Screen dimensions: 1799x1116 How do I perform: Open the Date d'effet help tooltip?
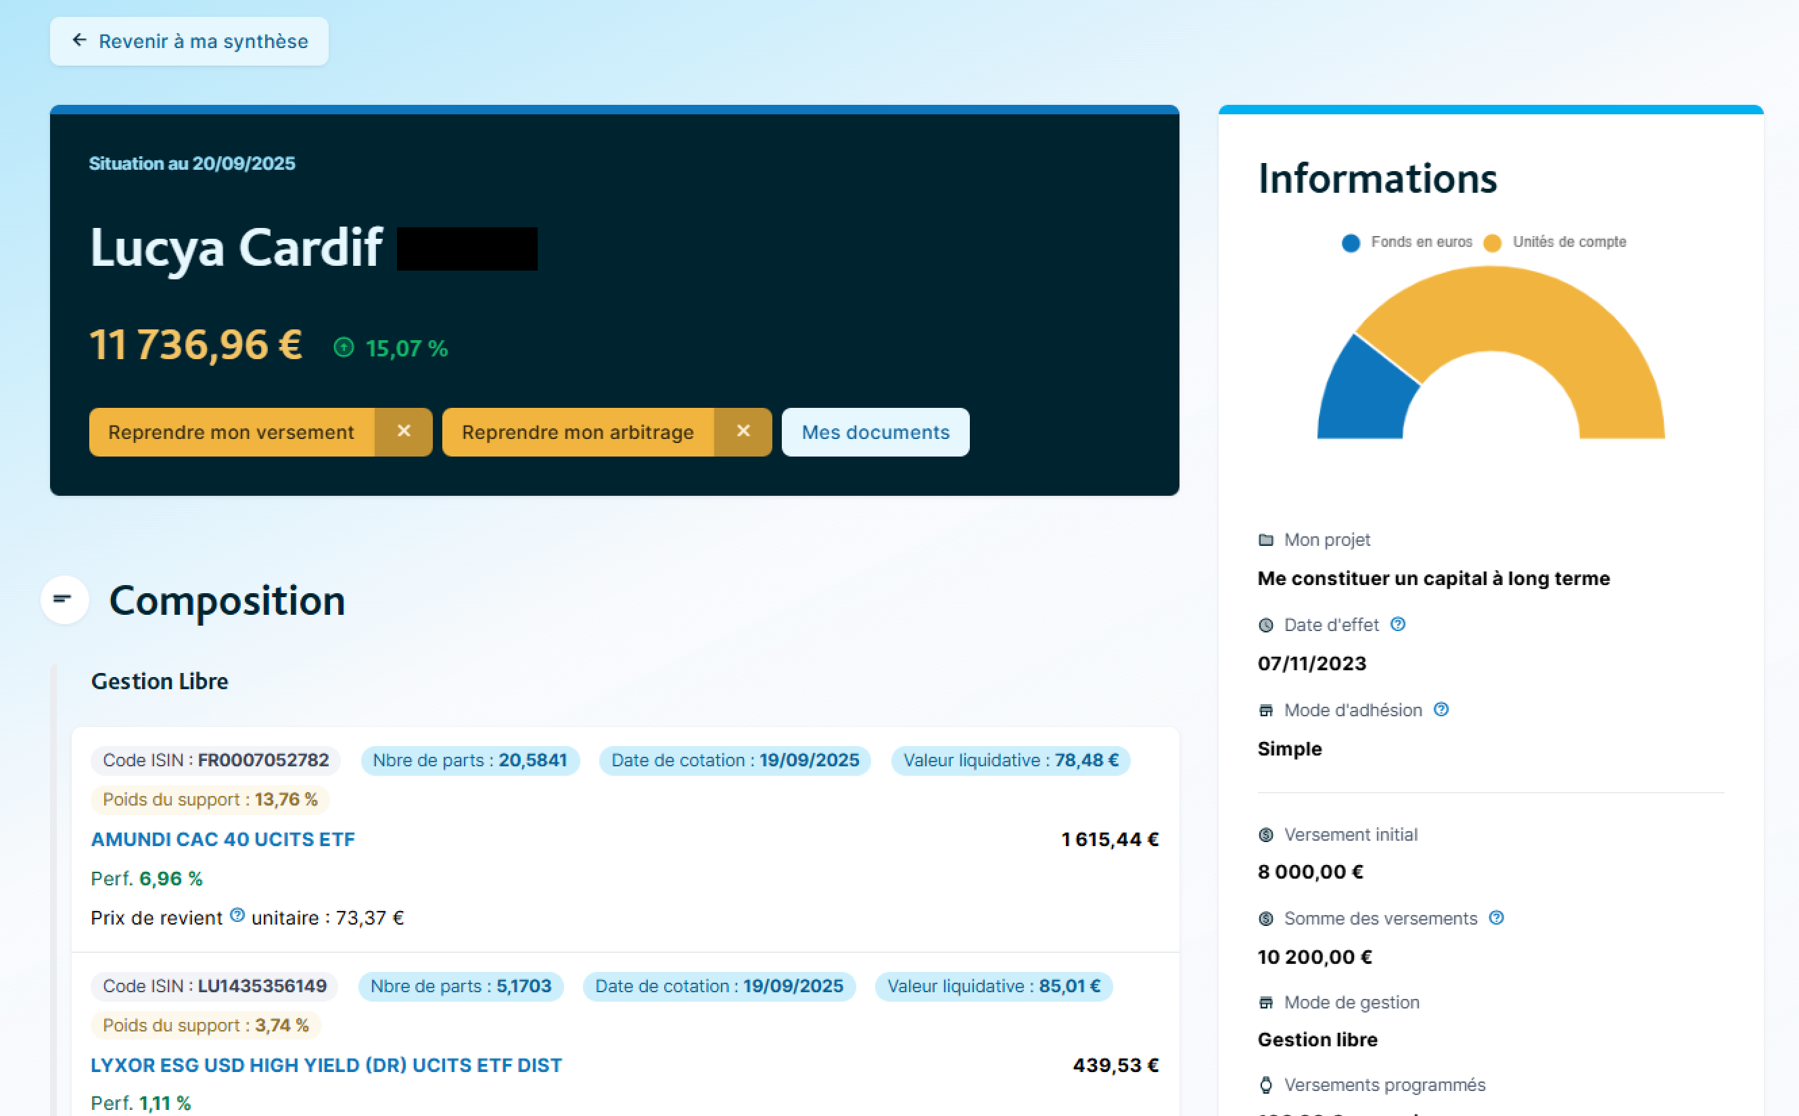pyautogui.click(x=1399, y=624)
